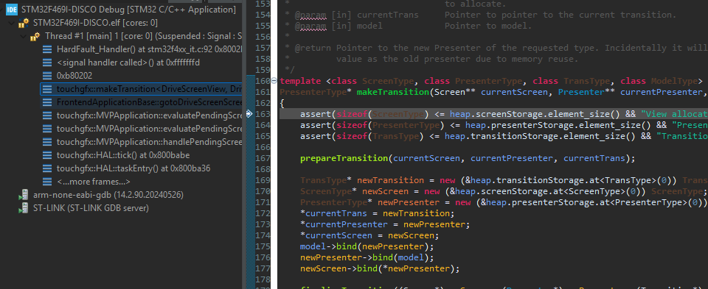
Task: Click model->bind(newPresenter) on line 175
Action: 367,246
